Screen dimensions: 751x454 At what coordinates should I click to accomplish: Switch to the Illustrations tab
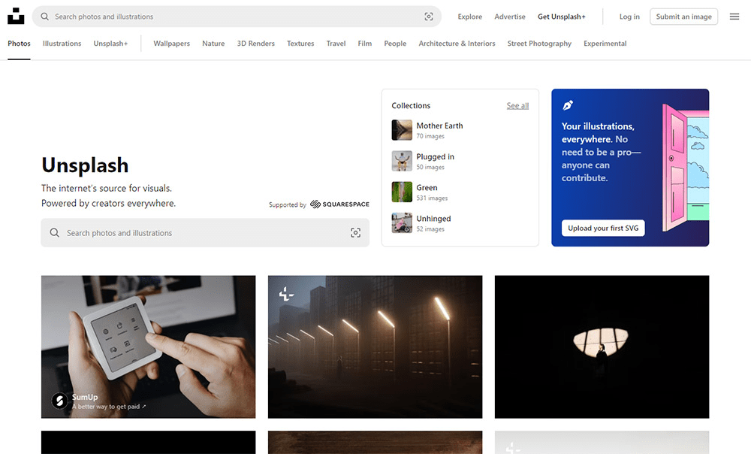(62, 44)
